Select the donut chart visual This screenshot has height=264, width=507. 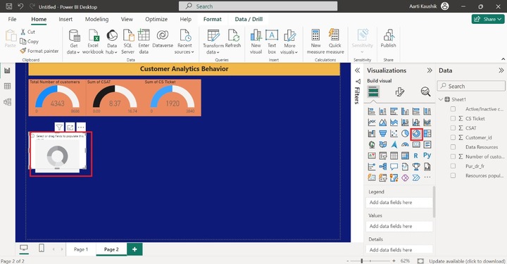point(416,134)
